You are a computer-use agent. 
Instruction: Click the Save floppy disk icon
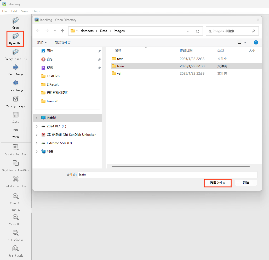[x=16, y=115]
